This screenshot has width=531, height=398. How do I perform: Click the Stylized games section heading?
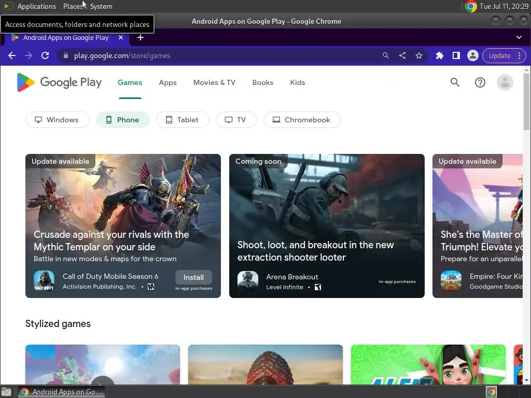(x=58, y=323)
